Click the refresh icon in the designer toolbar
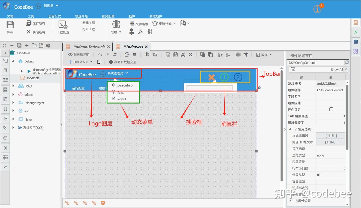This screenshot has width=361, height=208. coord(115,55)
